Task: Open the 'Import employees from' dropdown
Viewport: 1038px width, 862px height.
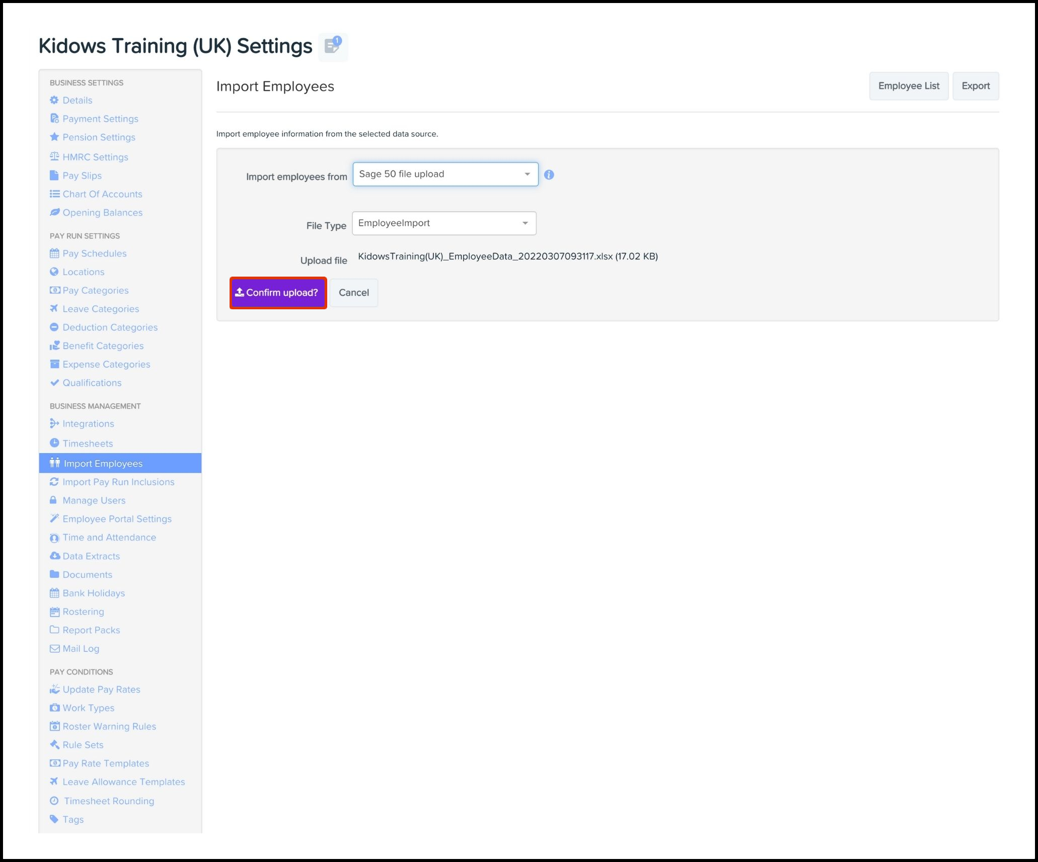Action: (x=445, y=174)
